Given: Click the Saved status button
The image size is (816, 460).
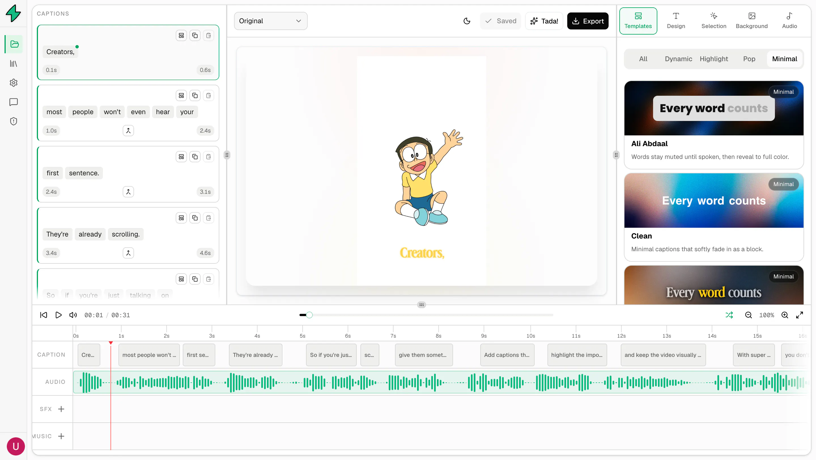Looking at the screenshot, I should click(500, 21).
